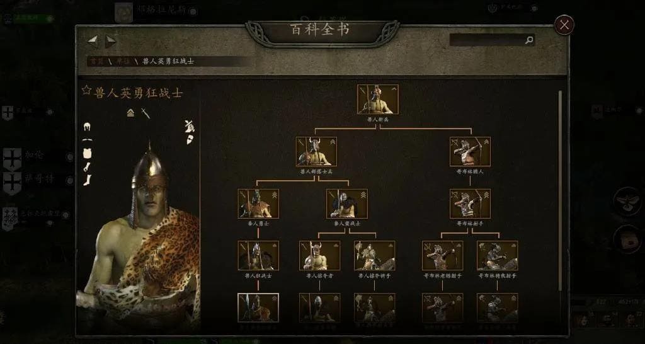Click the helmet equipment slot icon
This screenshot has width=645, height=344.
87,127
